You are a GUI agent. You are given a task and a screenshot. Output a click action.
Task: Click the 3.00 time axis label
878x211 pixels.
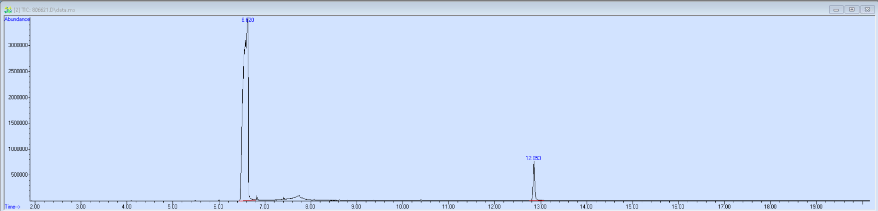[81, 207]
